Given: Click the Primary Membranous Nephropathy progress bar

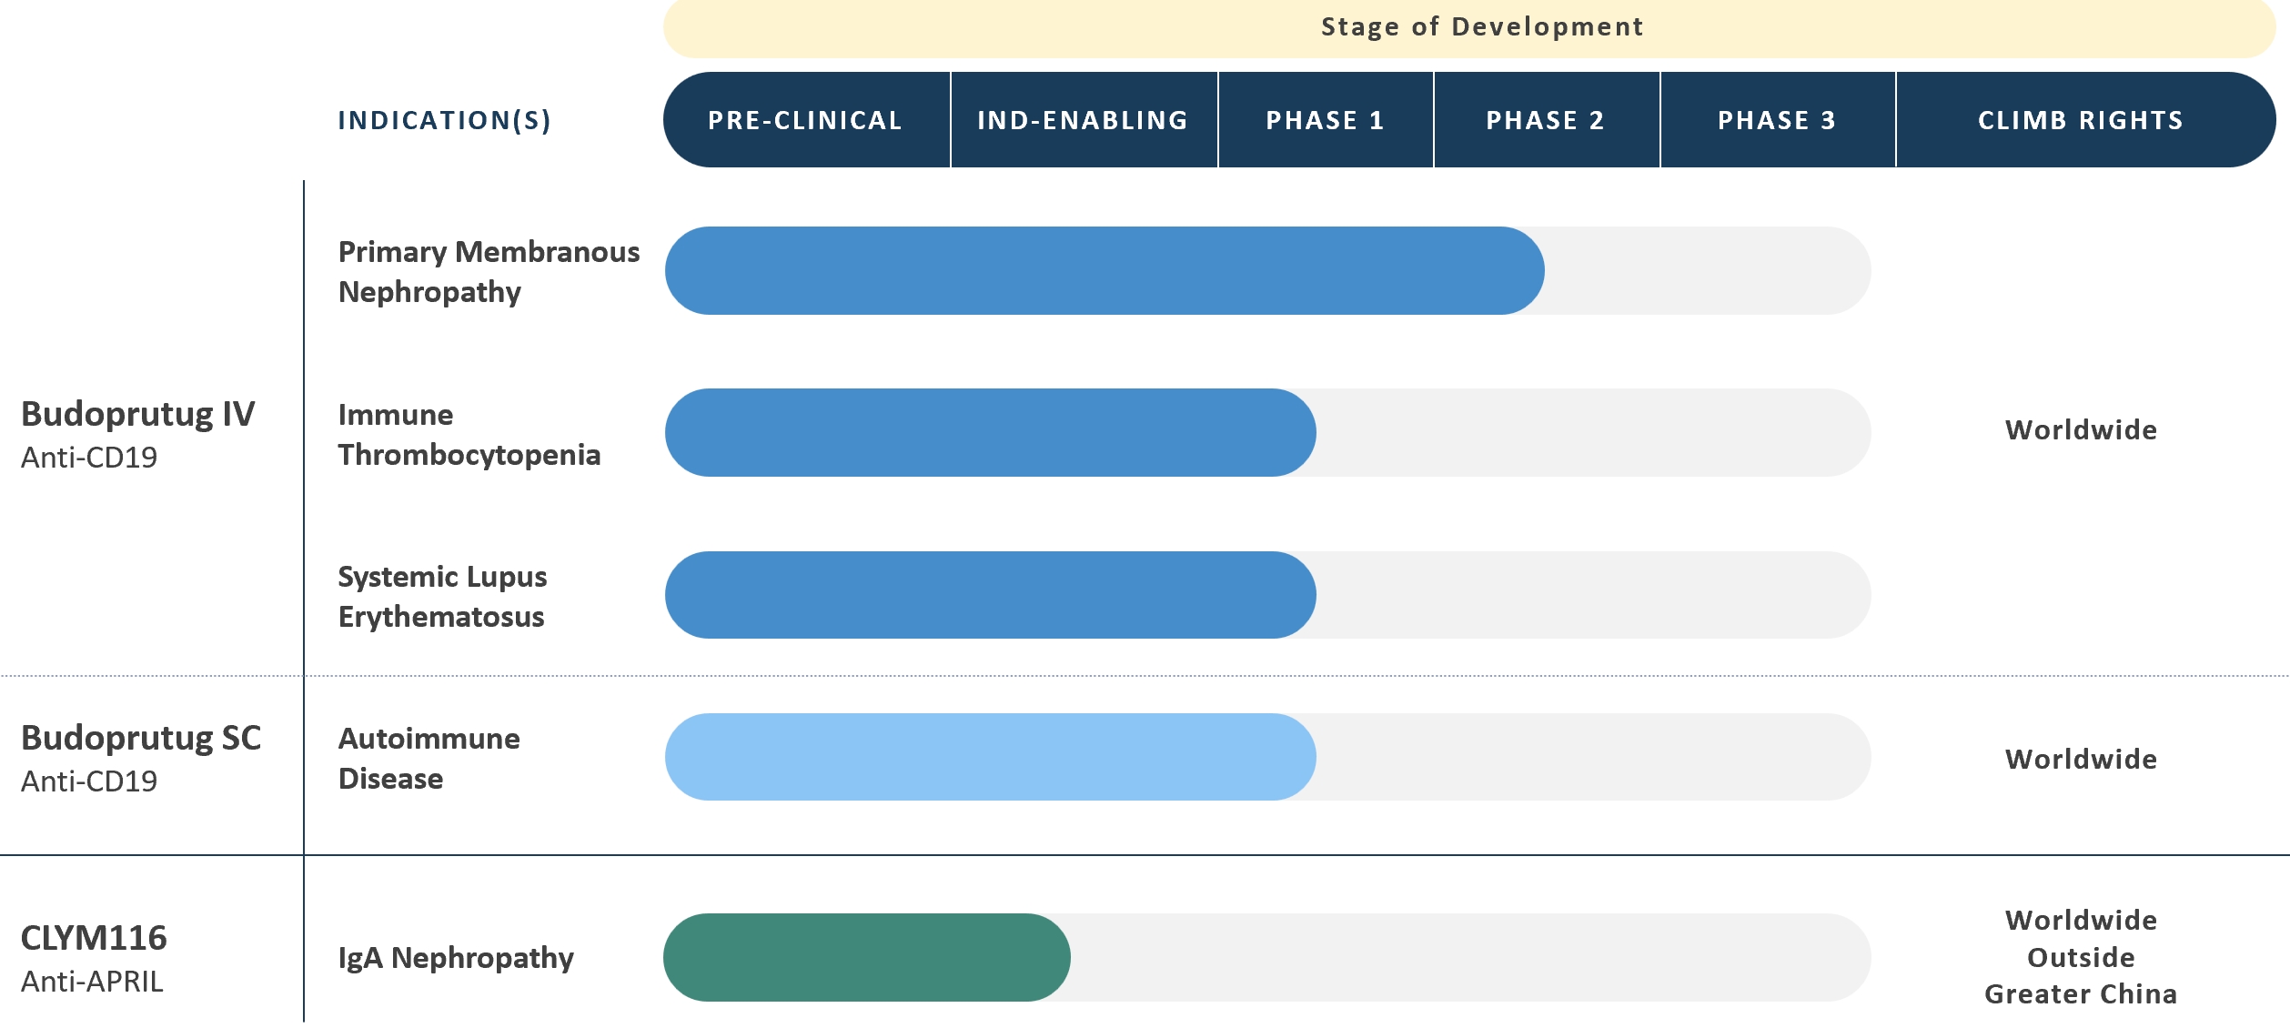Looking at the screenshot, I should (1104, 271).
